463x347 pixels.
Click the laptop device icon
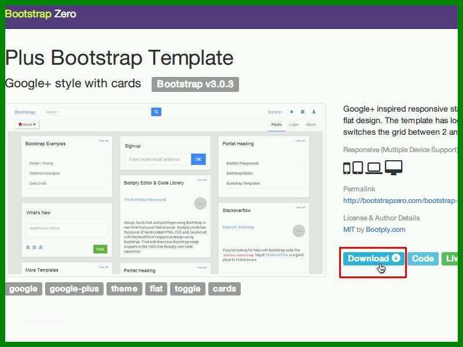click(374, 168)
